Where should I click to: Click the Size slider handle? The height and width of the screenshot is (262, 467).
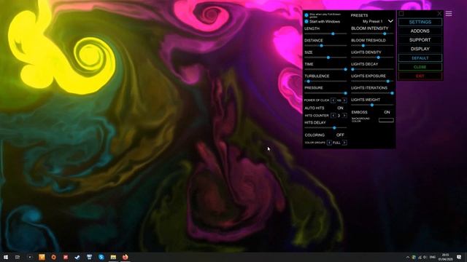(328, 57)
